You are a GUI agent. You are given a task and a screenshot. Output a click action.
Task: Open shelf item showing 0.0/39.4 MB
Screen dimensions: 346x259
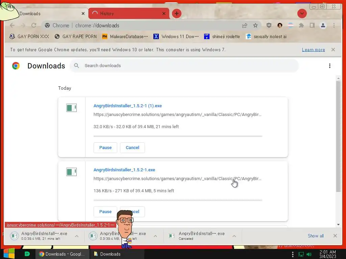pos(41,236)
